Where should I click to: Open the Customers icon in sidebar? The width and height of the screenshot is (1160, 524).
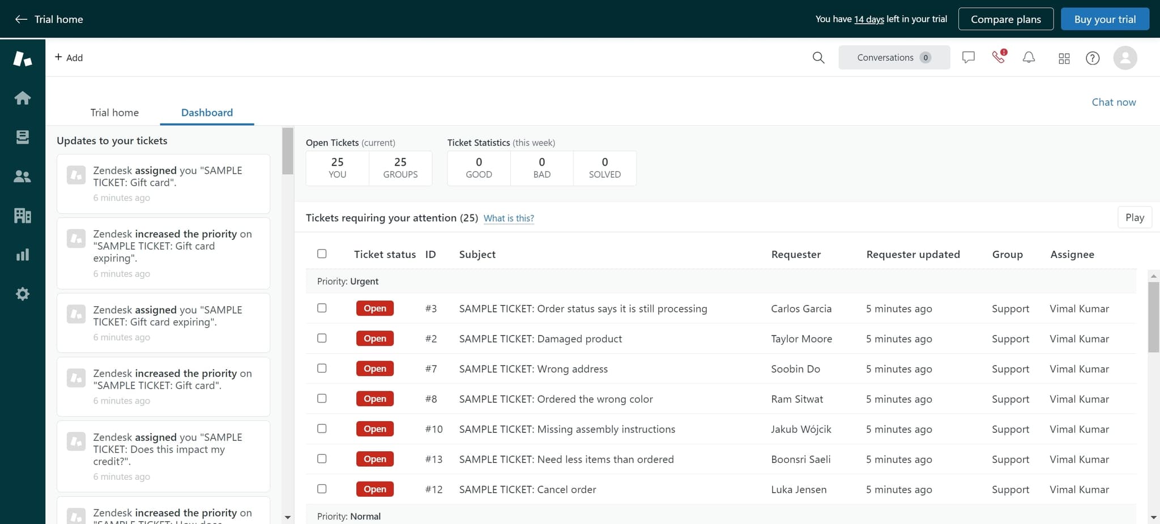22,177
